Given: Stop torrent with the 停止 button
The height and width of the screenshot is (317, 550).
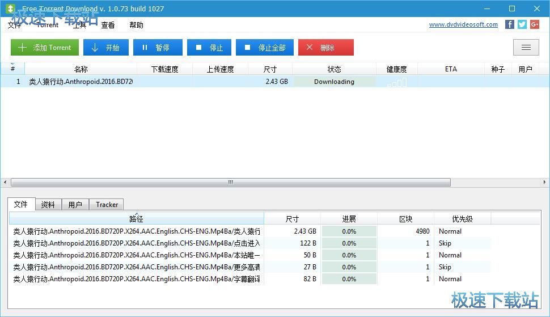Looking at the screenshot, I should (209, 47).
